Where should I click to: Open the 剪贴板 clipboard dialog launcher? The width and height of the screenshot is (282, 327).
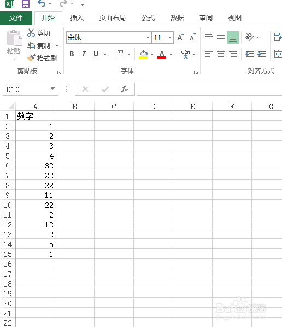(60, 73)
